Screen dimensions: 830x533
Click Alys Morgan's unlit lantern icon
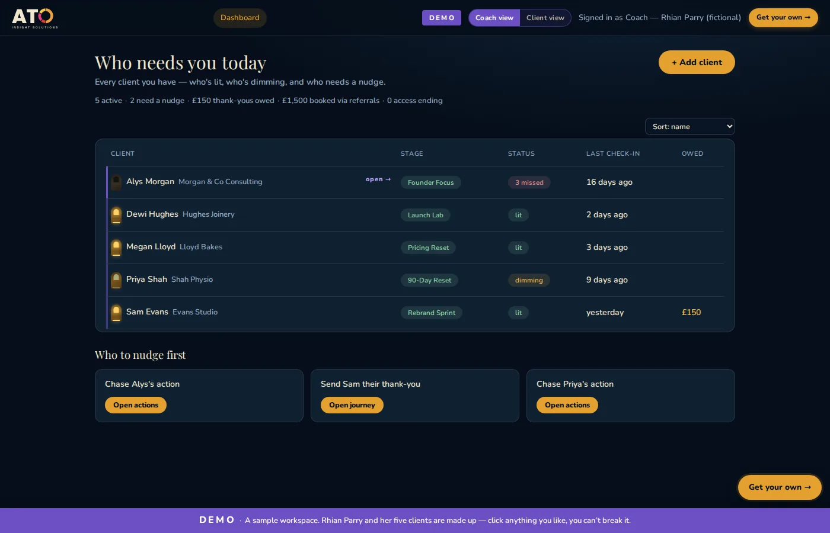coord(116,182)
